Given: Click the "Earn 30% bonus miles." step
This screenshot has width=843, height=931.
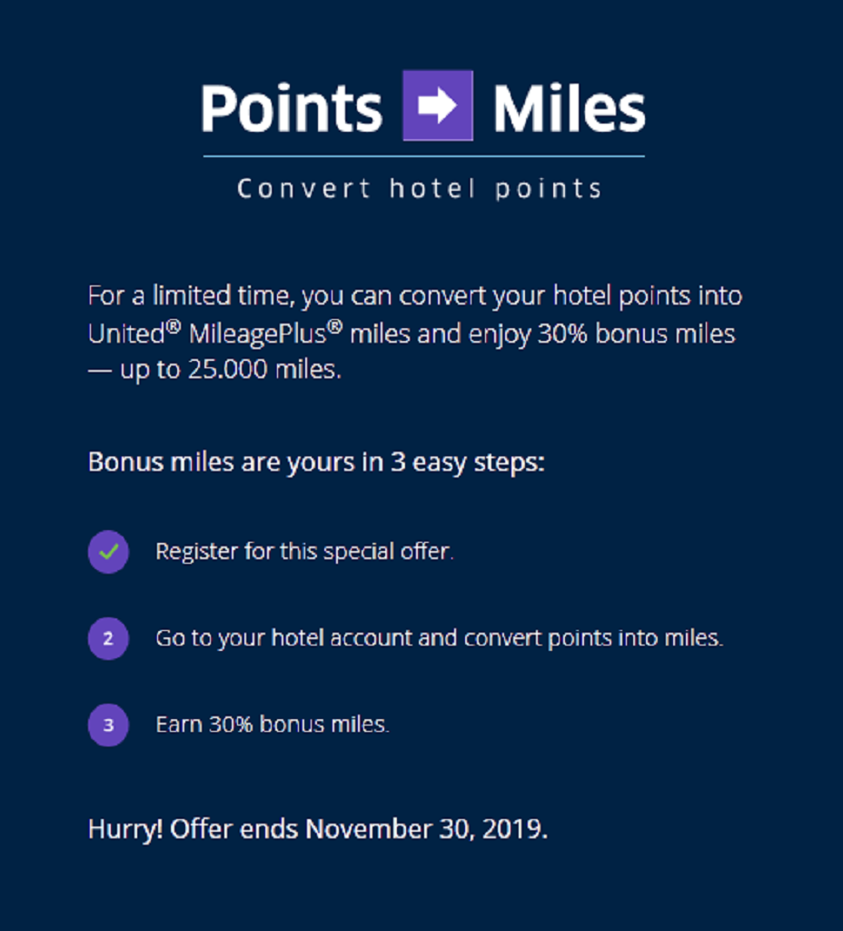Looking at the screenshot, I should coord(273,725).
